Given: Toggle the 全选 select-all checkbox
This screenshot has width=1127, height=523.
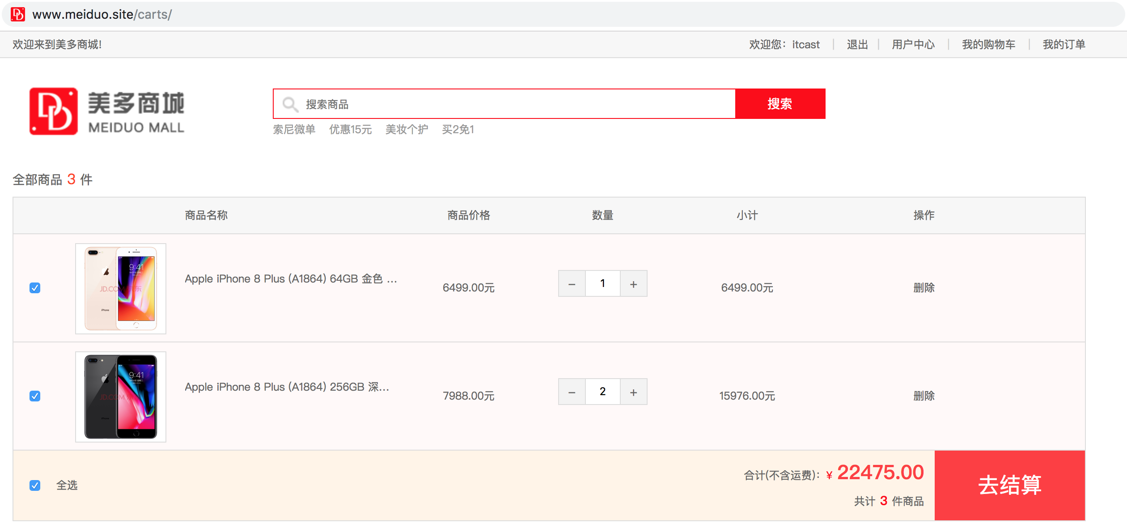Looking at the screenshot, I should (35, 485).
